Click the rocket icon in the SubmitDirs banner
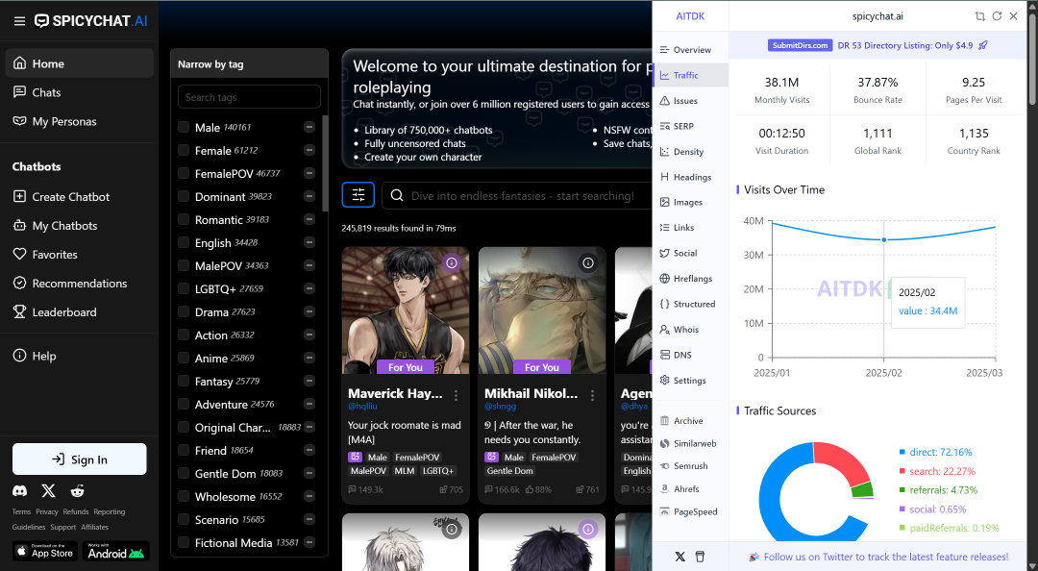Screen dimensions: 1038x571 pyautogui.click(x=983, y=45)
